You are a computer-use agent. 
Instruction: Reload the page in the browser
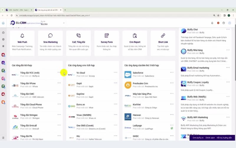(12, 15)
